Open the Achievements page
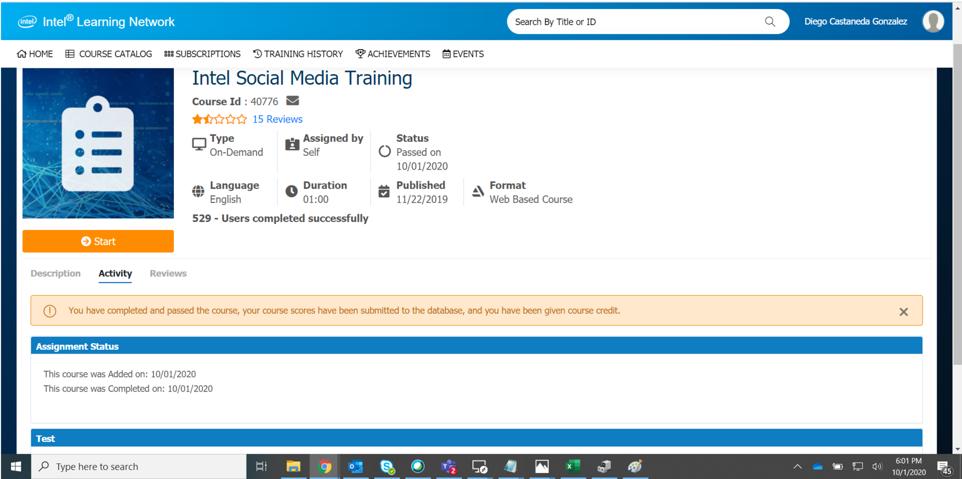This screenshot has height=479, width=962. [x=393, y=54]
